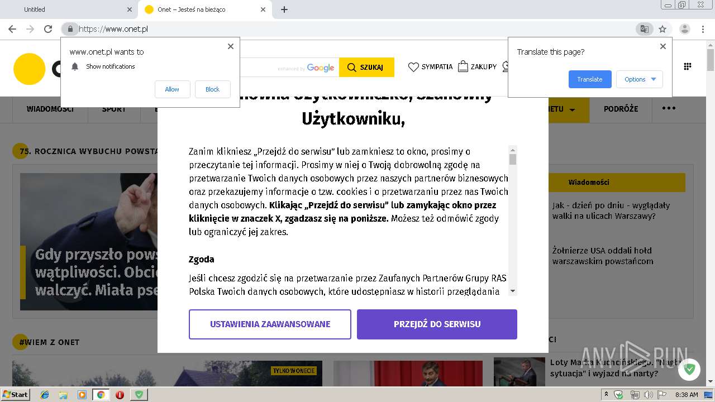Open the Chrome profile avatar

point(685,29)
